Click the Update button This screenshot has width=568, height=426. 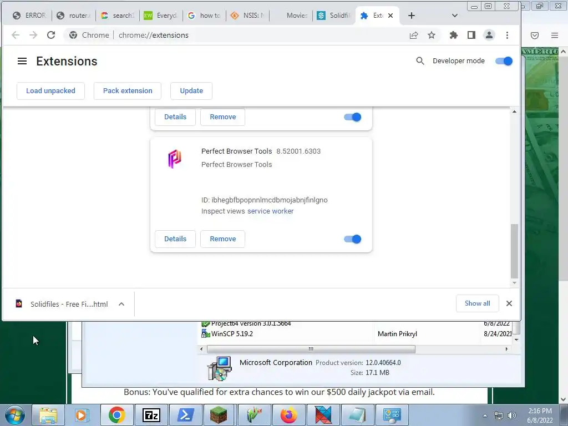pos(191,91)
